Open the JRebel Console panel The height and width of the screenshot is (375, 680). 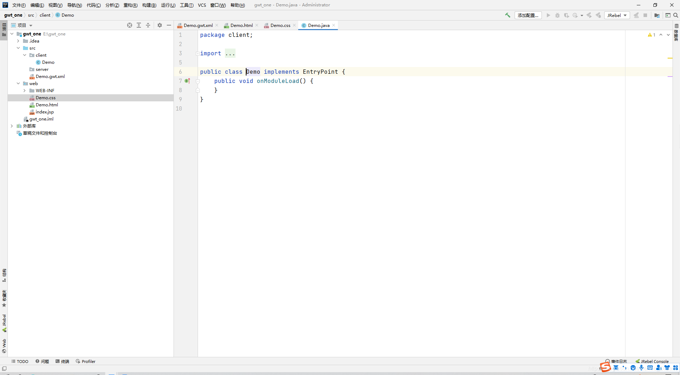point(652,362)
